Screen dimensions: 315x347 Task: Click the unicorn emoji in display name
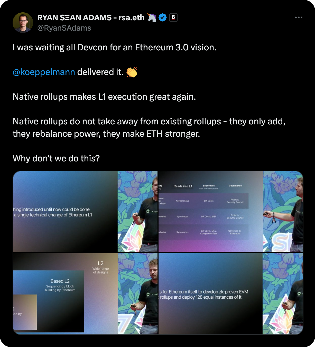tap(152, 17)
